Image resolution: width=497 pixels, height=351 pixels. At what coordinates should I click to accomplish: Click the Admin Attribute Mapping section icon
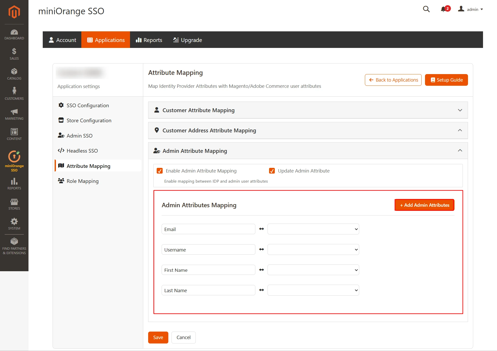coord(157,151)
